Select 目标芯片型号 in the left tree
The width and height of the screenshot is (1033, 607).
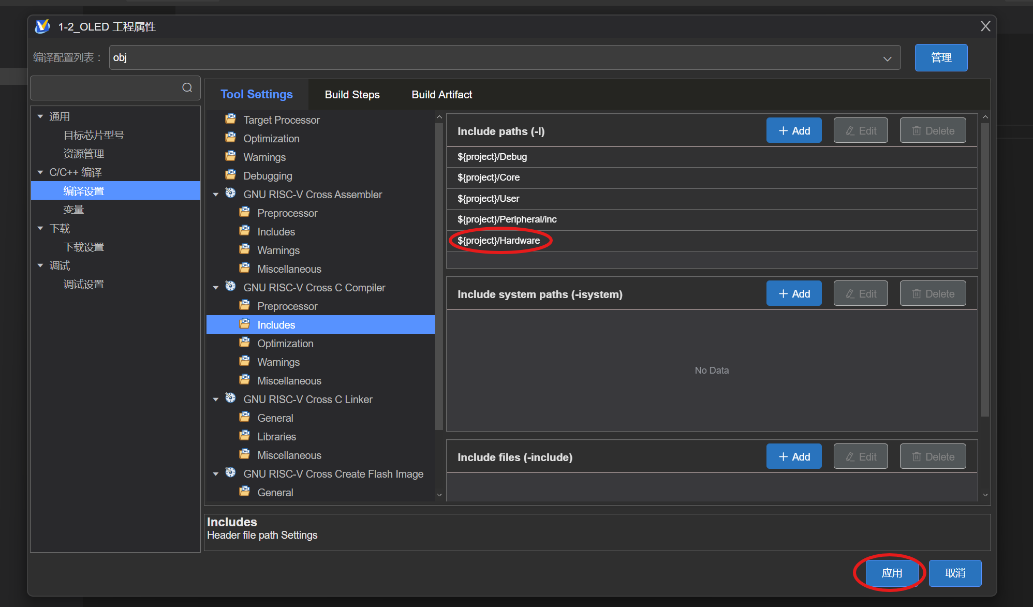pyautogui.click(x=94, y=135)
